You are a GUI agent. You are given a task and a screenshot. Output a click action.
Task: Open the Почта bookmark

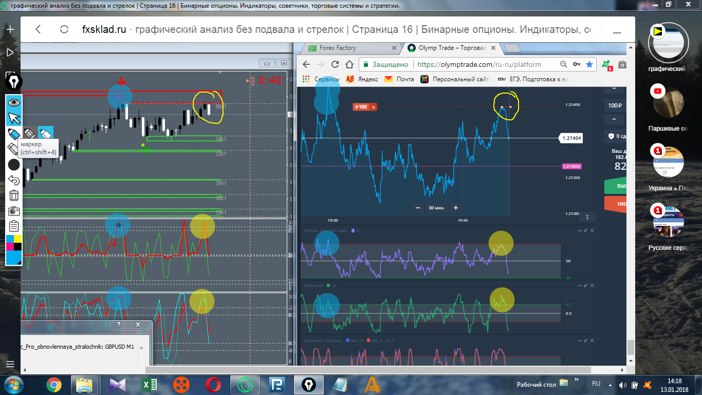coord(399,79)
